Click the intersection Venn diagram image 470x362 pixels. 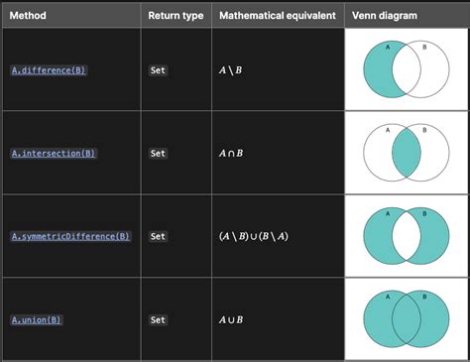point(407,153)
